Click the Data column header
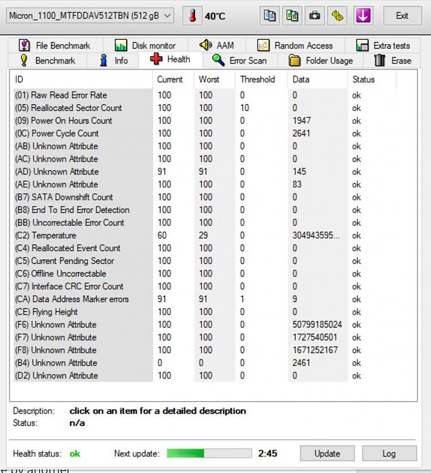The height and width of the screenshot is (473, 431). coord(318,79)
